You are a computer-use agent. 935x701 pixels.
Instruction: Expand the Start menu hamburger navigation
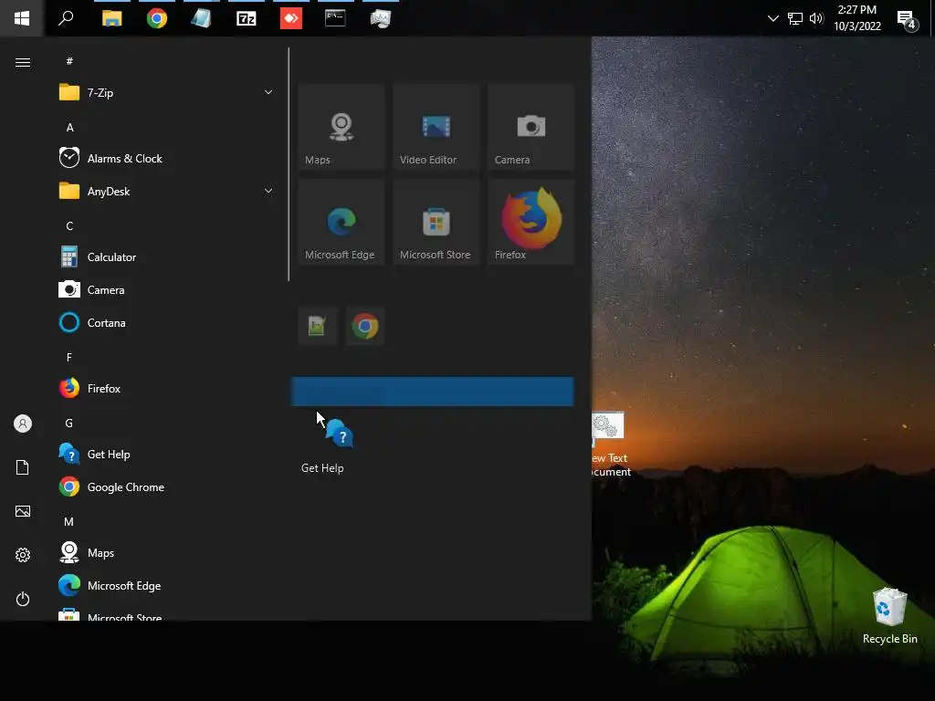click(x=23, y=63)
